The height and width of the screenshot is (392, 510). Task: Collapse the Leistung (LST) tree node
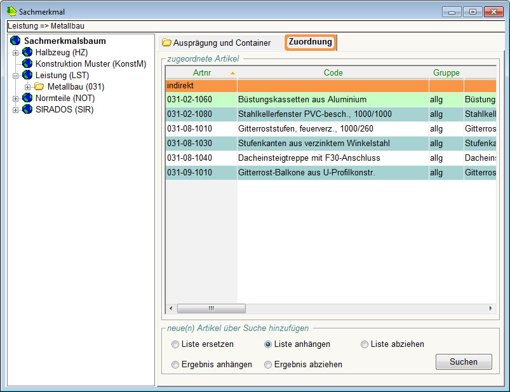click(15, 76)
